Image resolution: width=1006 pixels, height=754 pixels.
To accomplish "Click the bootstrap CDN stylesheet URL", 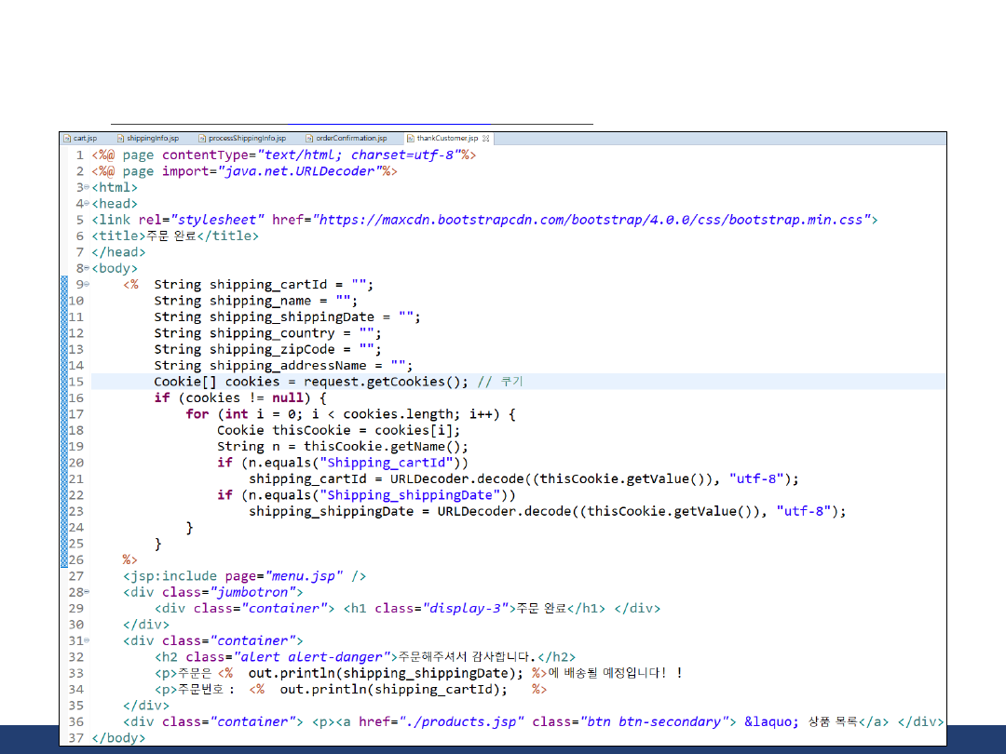I will coord(592,220).
